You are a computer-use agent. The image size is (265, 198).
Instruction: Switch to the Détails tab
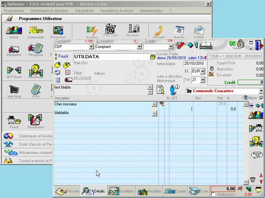(x=94, y=191)
